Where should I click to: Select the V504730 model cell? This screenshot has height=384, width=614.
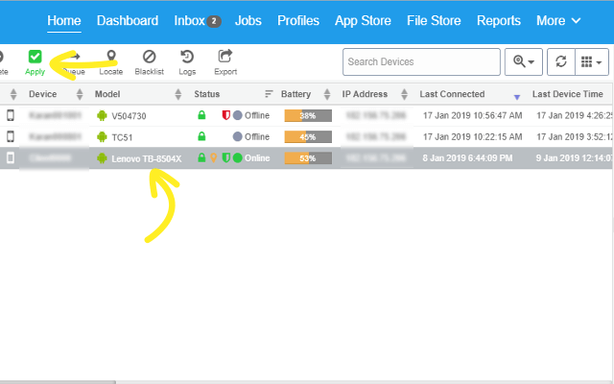point(129,116)
